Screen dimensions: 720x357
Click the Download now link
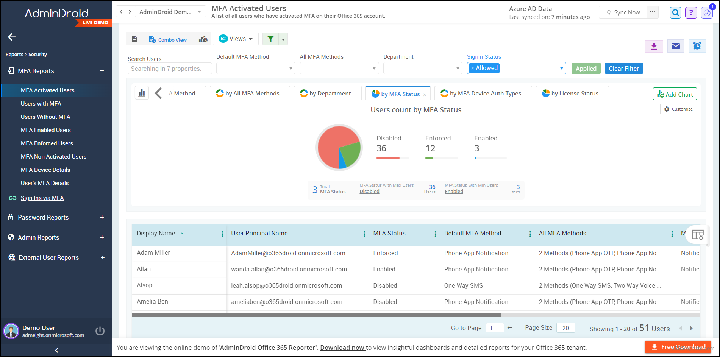coord(342,348)
